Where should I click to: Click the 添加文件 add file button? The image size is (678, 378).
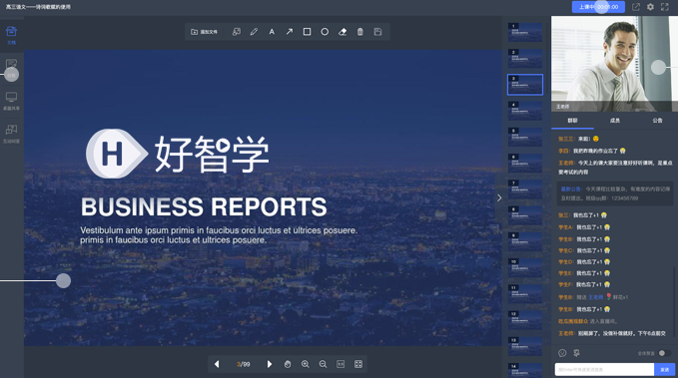(x=204, y=32)
